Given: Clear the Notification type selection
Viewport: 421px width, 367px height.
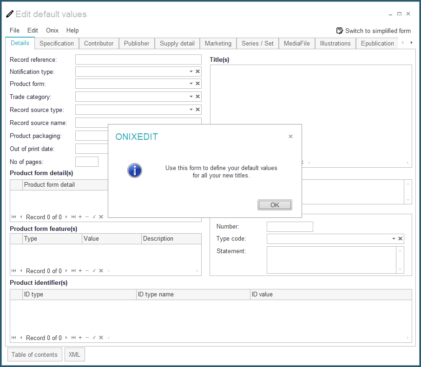Looking at the screenshot, I should (197, 72).
